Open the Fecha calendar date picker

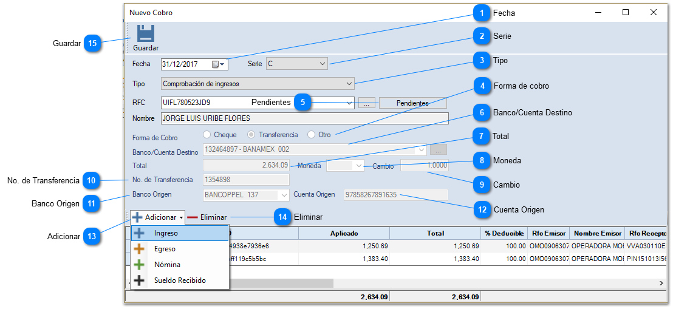219,64
